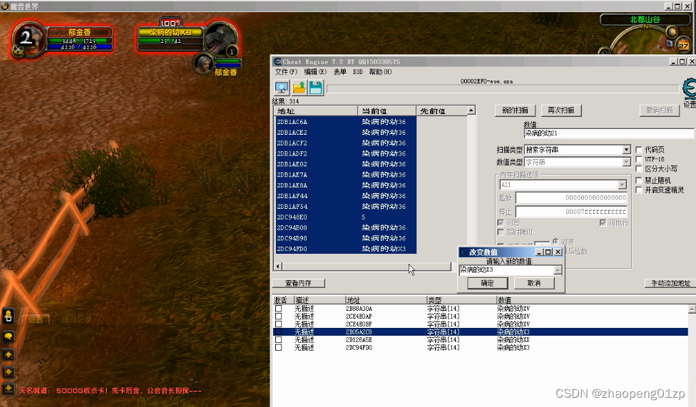The height and width of the screenshot is (407, 696).
Task: Click the 停止 stop address field
Action: point(571,212)
